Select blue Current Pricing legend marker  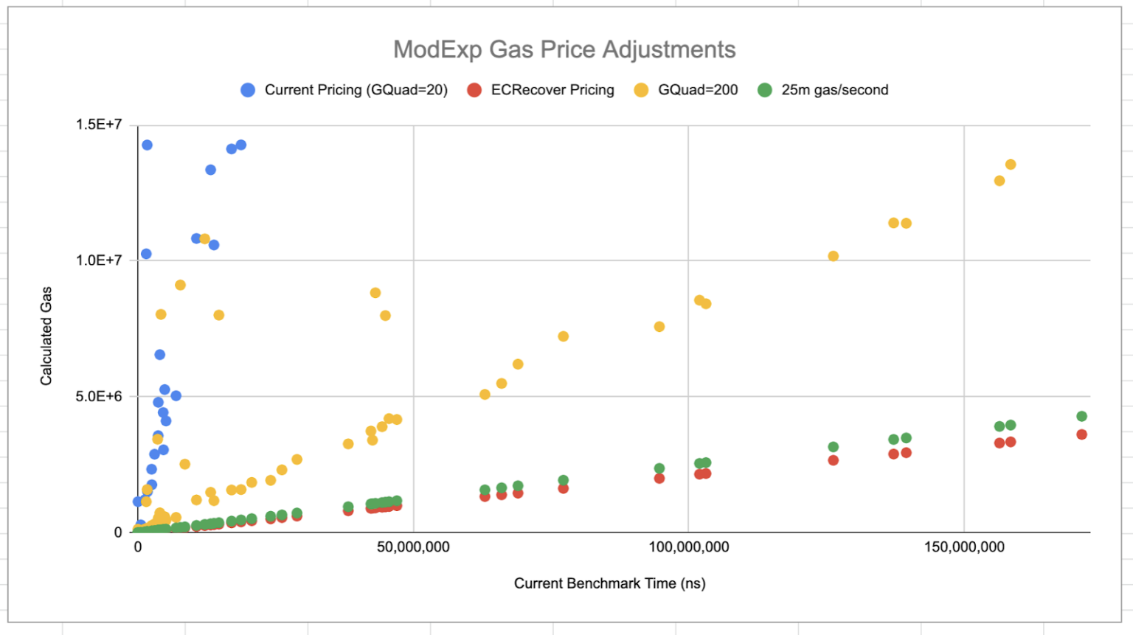248,90
